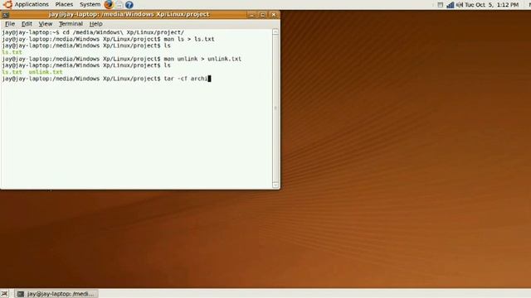The width and height of the screenshot is (531, 298).
Task: Open the blue Help question mark icon
Action: click(x=129, y=5)
